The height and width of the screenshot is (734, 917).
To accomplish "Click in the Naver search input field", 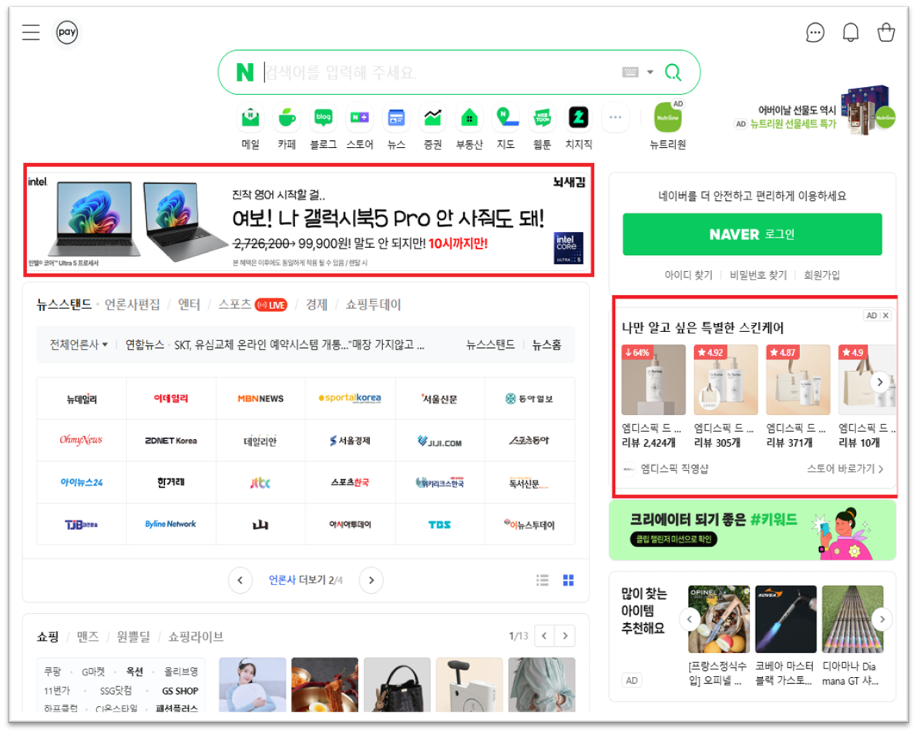I will (x=438, y=72).
